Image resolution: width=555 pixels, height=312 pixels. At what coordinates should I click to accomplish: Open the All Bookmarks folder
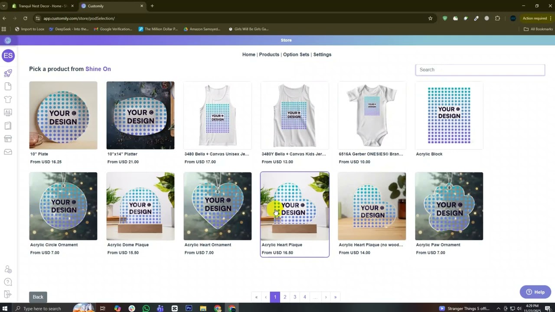(x=538, y=29)
